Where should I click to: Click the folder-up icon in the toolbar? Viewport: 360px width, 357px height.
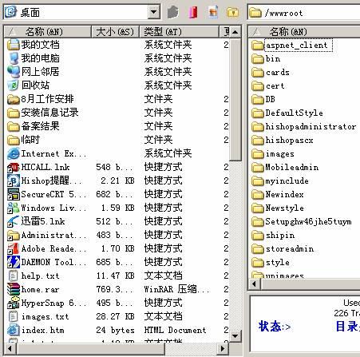(x=232, y=12)
